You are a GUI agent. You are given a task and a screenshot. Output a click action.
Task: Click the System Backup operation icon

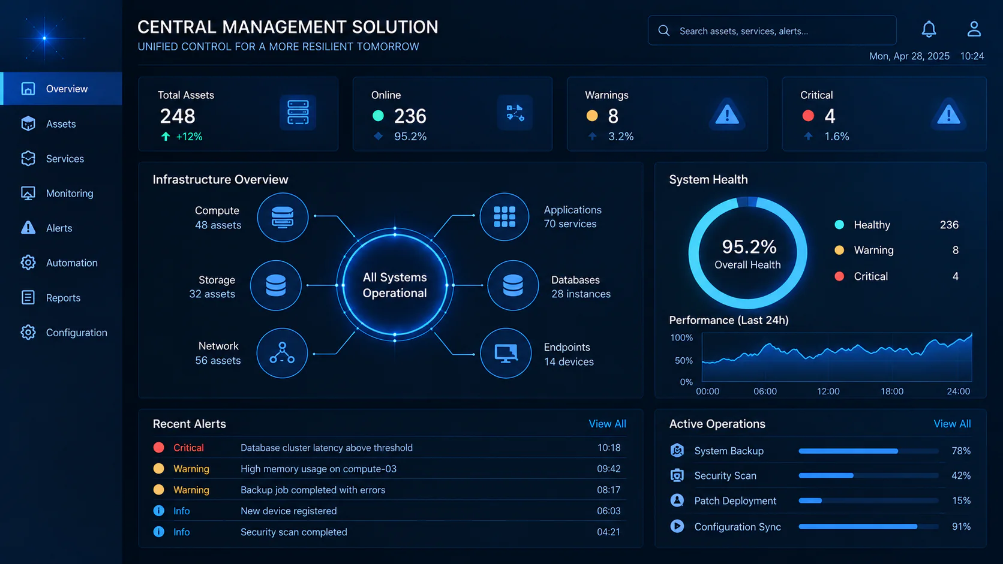pos(677,450)
